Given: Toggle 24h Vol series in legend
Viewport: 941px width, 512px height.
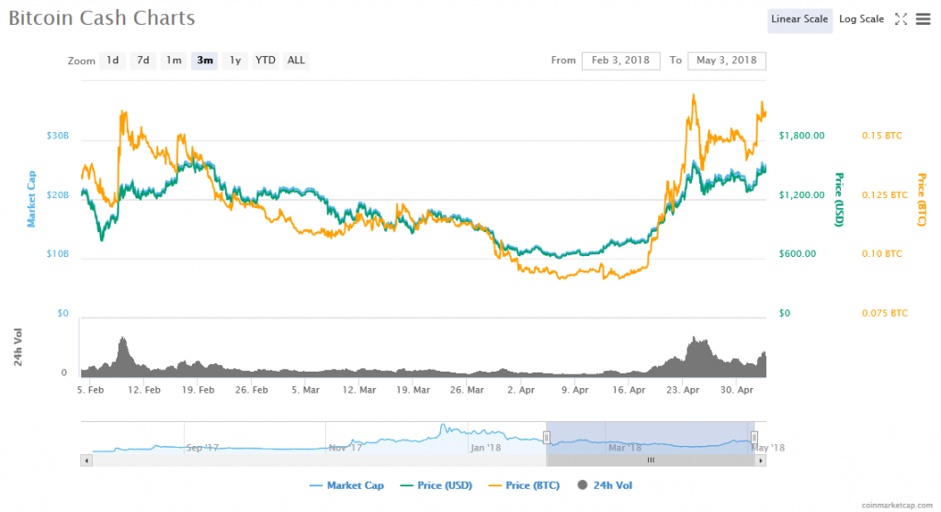Looking at the screenshot, I should point(605,485).
